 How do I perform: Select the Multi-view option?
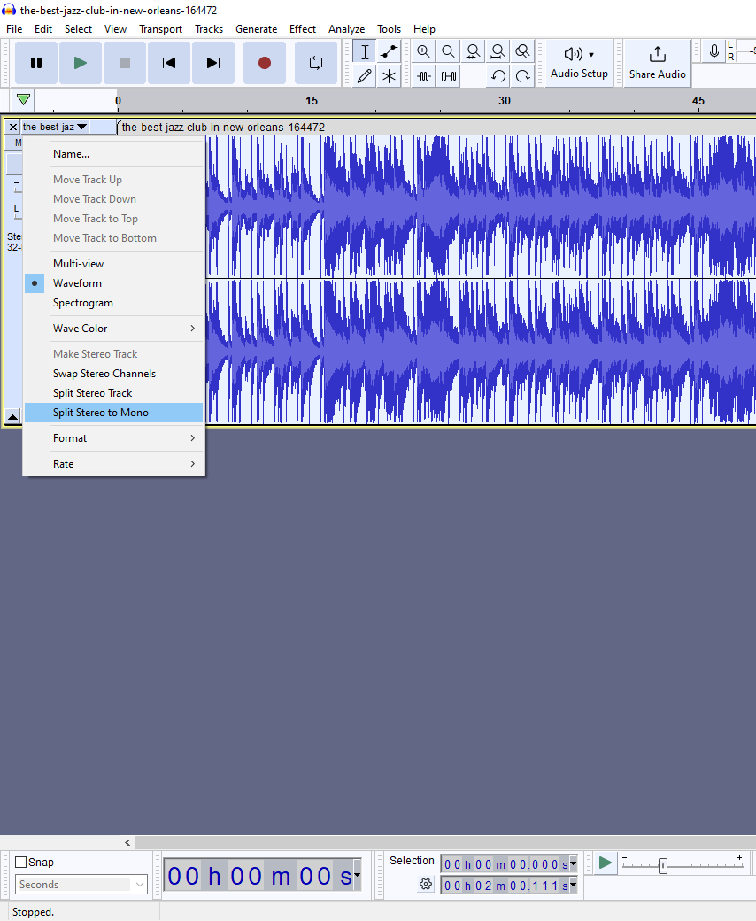click(114, 264)
